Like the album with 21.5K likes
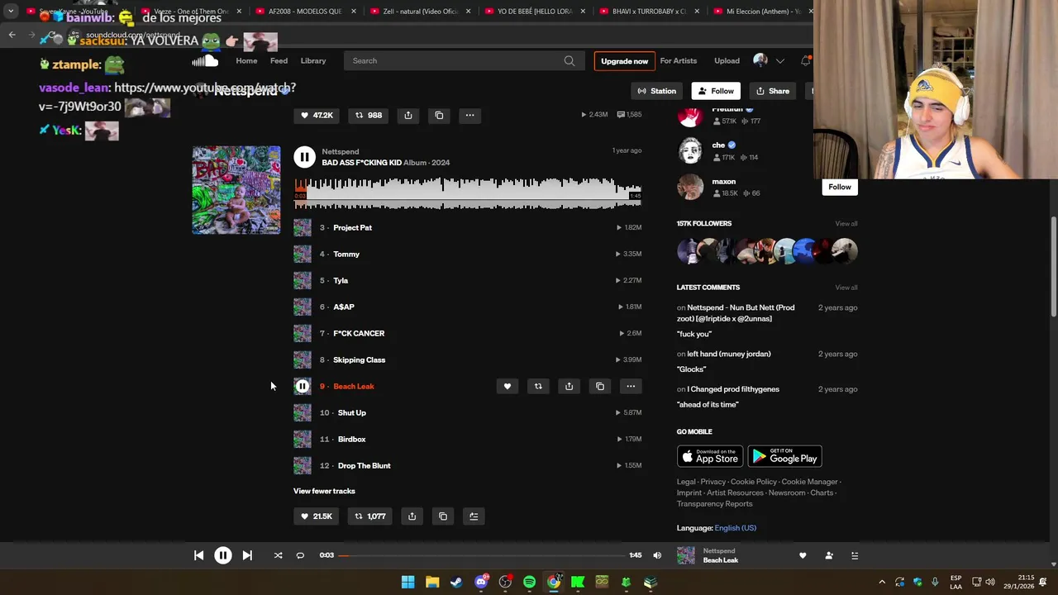Screen dimensions: 1058x595 click(316, 516)
